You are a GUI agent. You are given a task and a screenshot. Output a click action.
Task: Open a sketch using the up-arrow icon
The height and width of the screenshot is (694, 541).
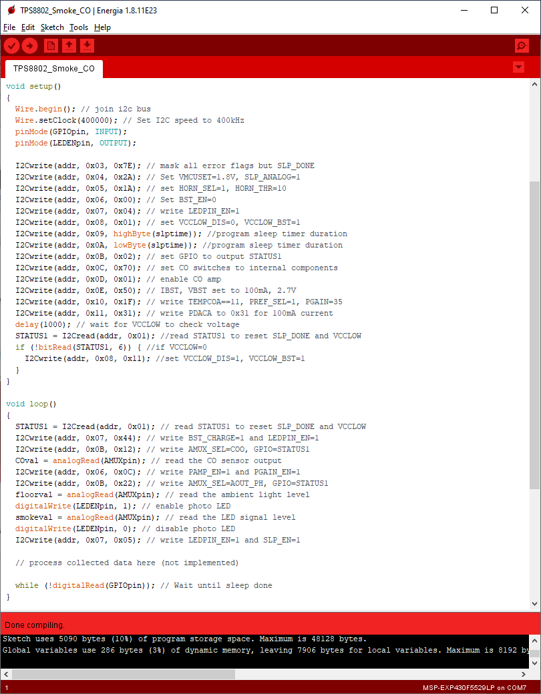point(69,45)
